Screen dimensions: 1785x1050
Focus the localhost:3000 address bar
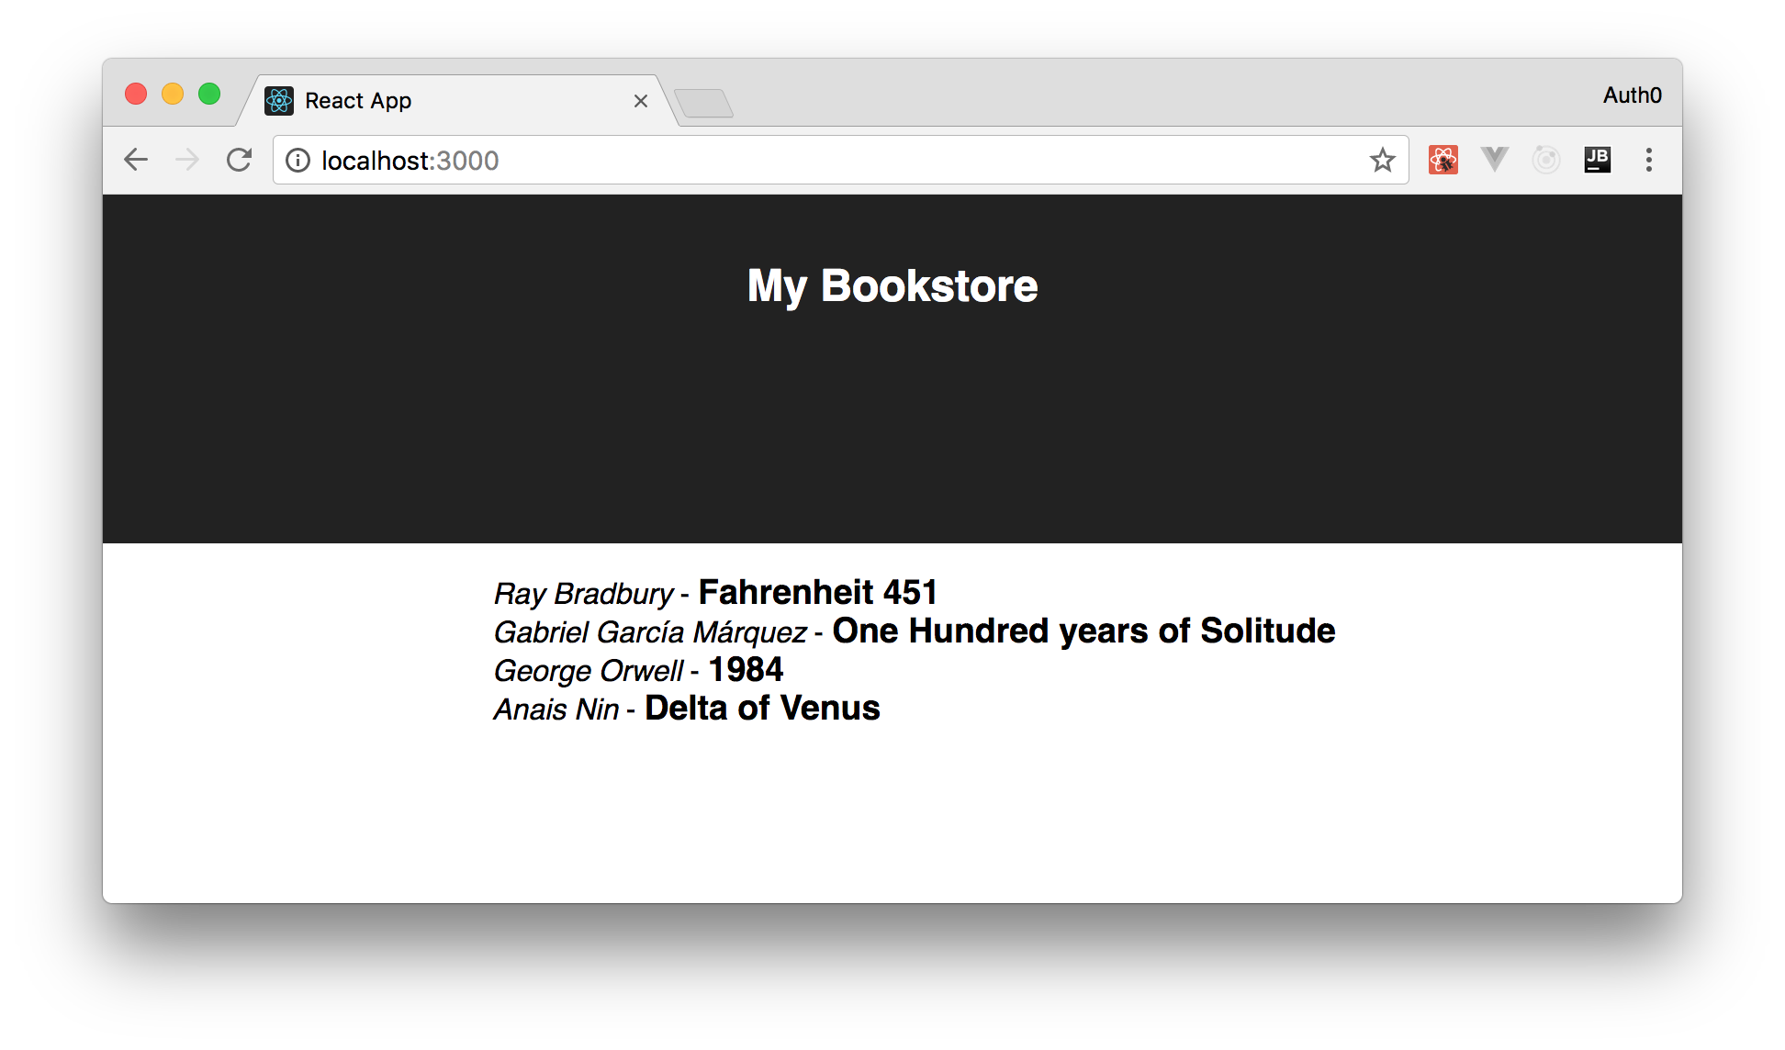(826, 161)
